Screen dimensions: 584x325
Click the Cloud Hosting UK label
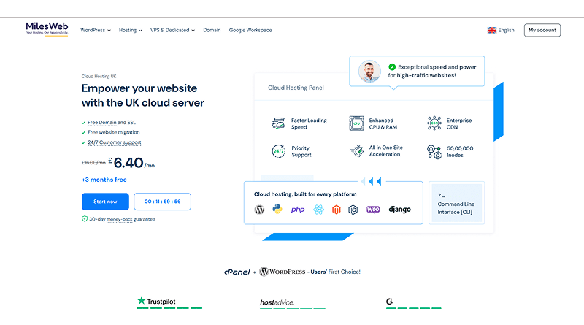99,77
